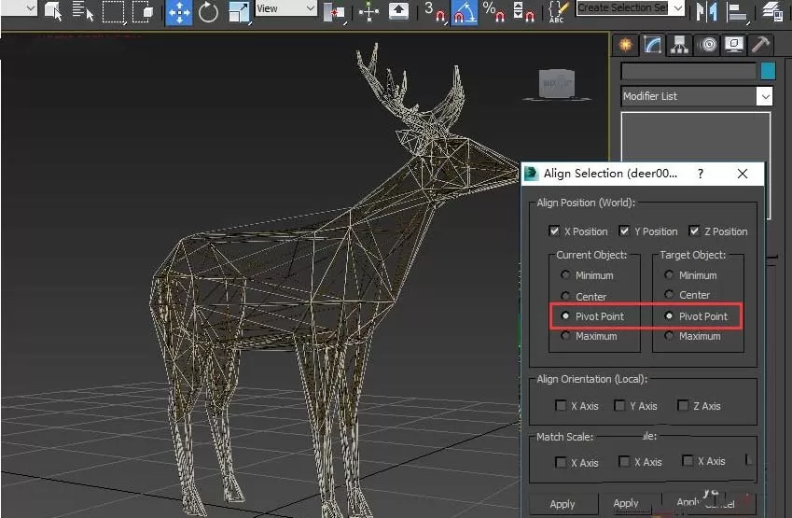The image size is (792, 518).
Task: Toggle Percent Snap button
Action: 494,11
